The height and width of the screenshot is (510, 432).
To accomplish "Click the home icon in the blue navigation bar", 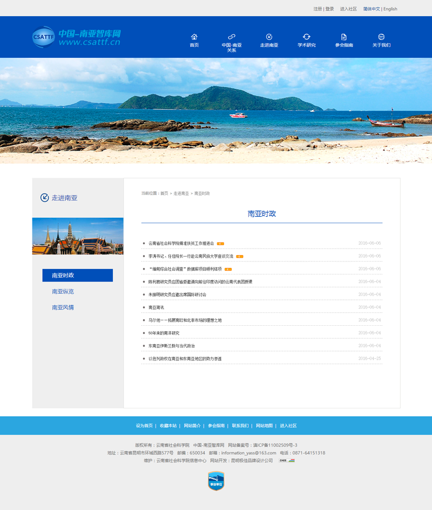I will coord(194,37).
